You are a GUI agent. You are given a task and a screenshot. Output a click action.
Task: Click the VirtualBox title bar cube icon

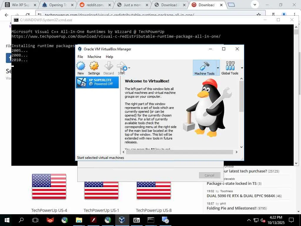80,49
